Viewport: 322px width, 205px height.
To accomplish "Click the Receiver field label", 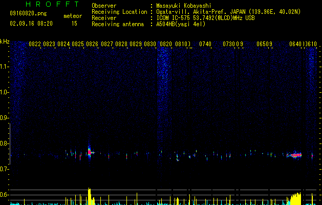I will click(x=104, y=18).
